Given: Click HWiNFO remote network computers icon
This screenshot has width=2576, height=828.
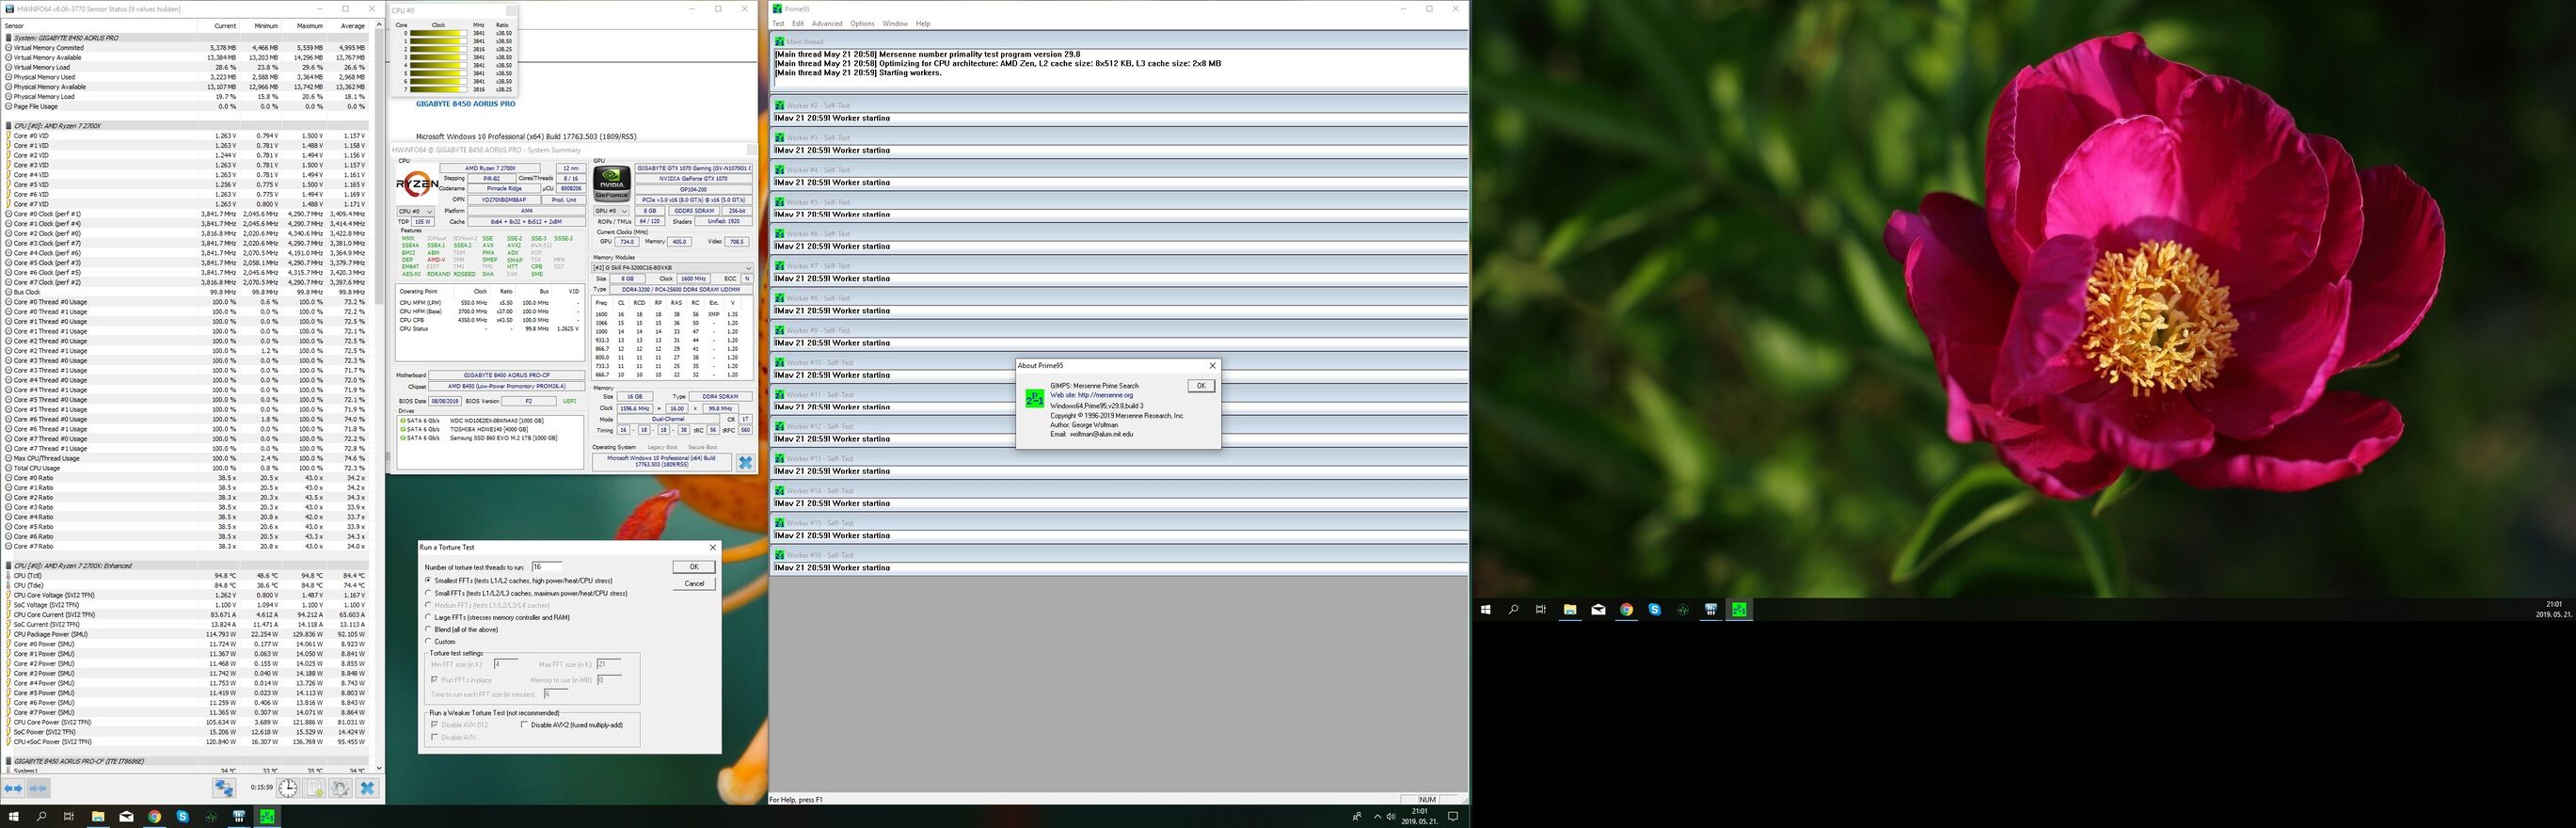Looking at the screenshot, I should (x=224, y=788).
